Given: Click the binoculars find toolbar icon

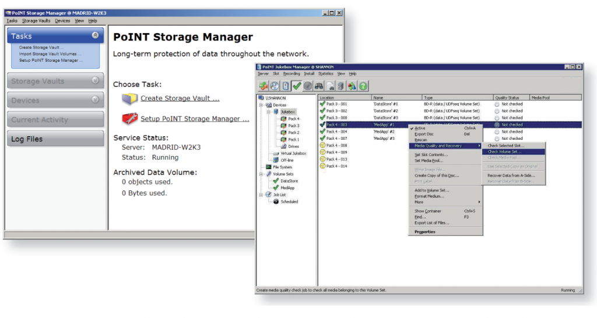Looking at the screenshot, I should [319, 86].
